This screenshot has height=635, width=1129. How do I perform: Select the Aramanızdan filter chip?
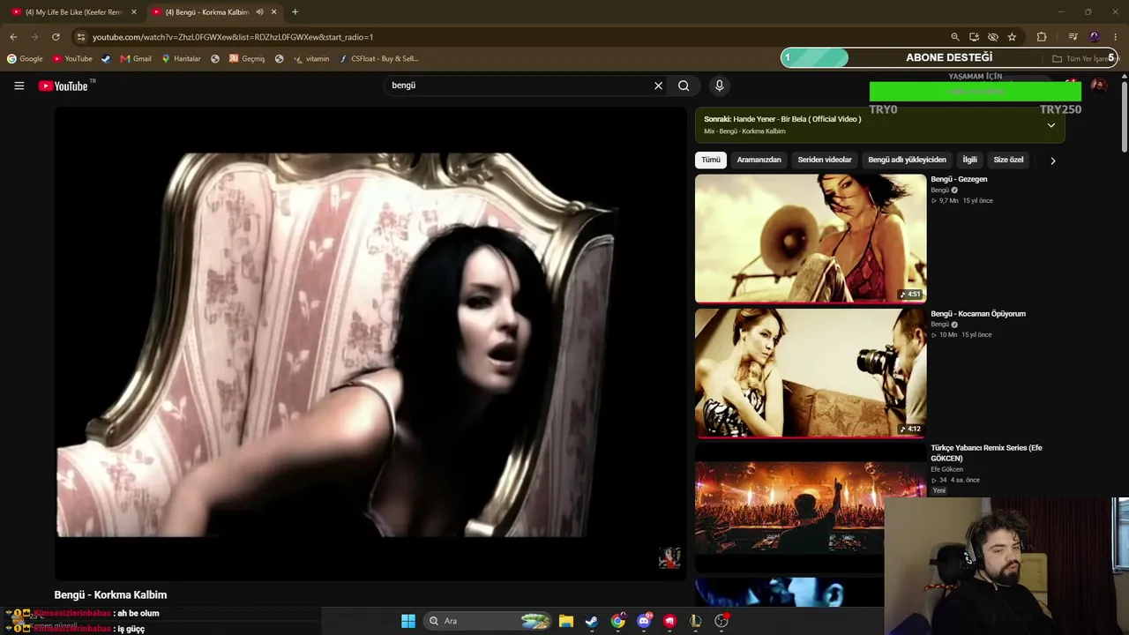click(x=759, y=160)
